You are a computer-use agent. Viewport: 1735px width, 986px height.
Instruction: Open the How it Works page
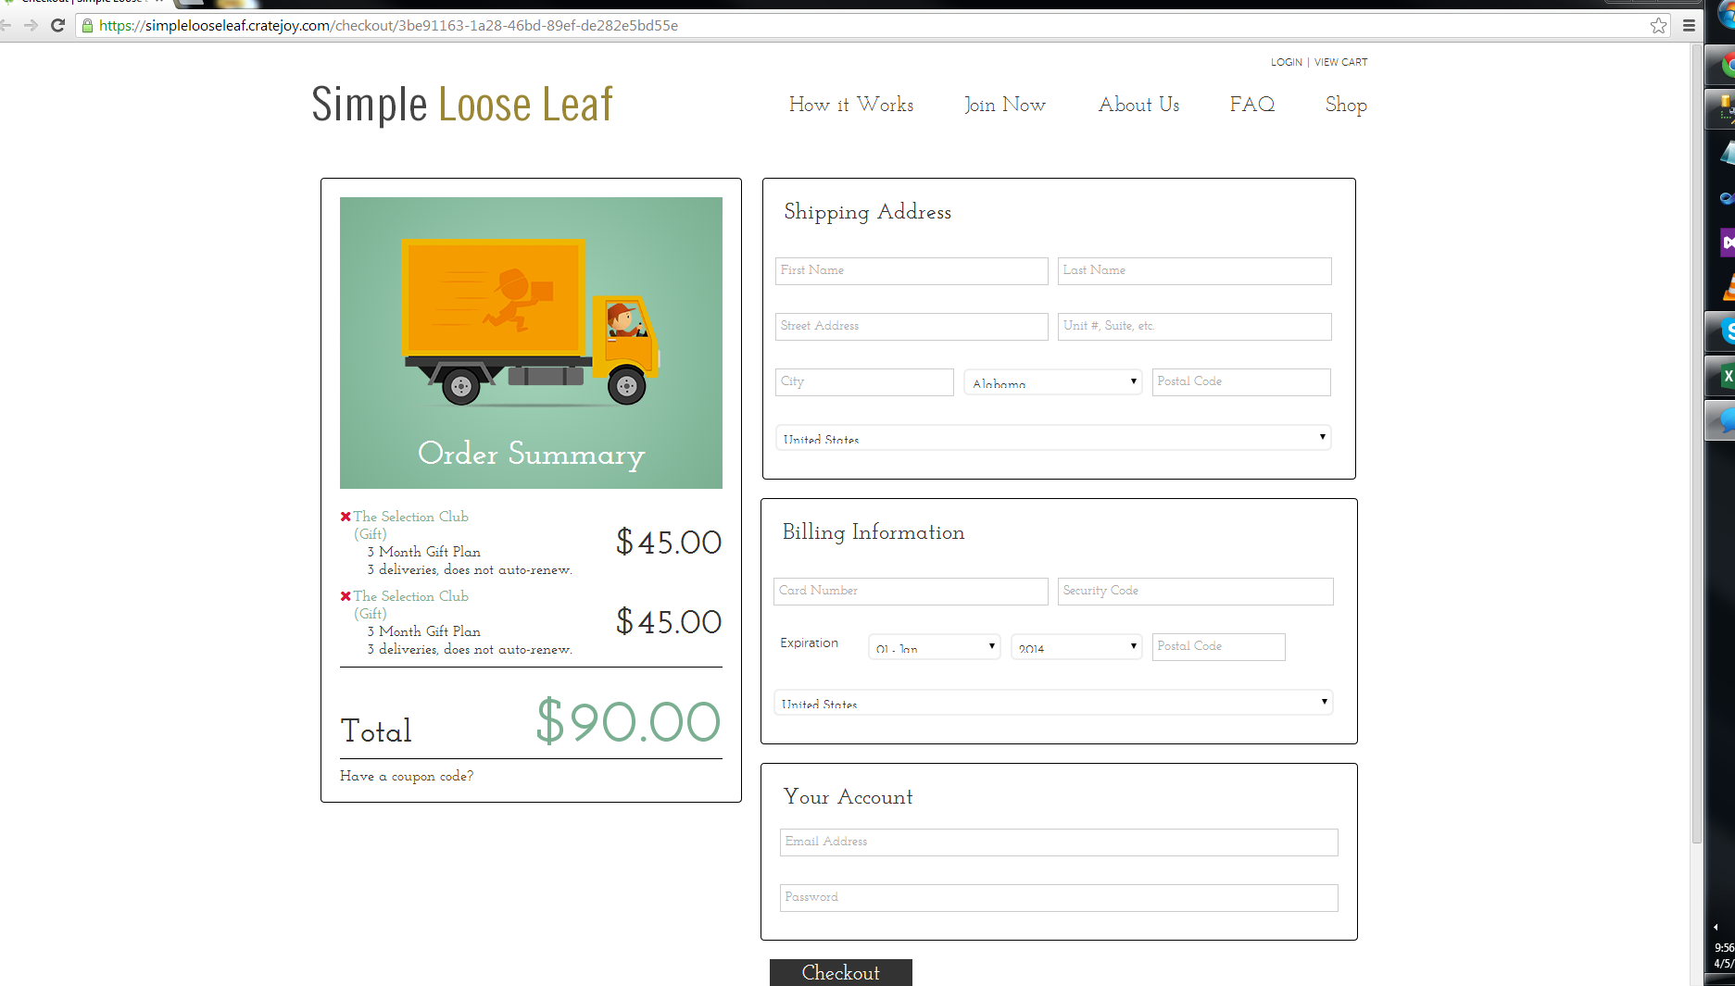[851, 105]
